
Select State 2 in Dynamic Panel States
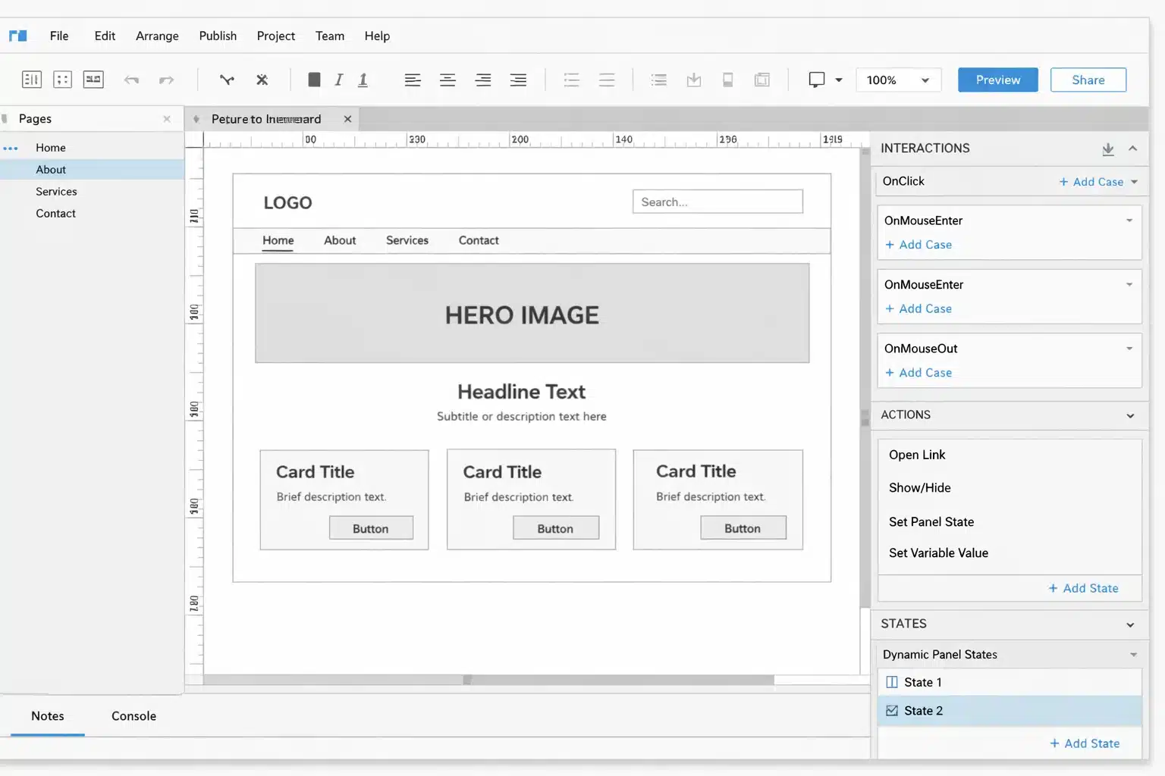coord(924,710)
